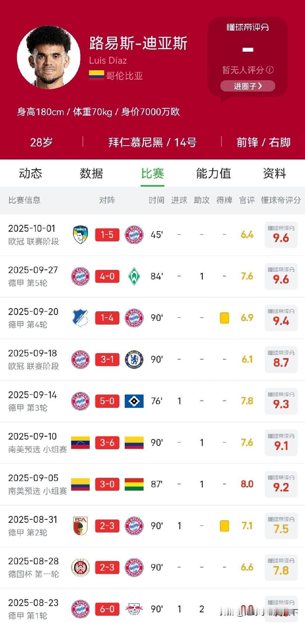
Task: Tap the Werder Bremen crest in 2025-09-27 match
Action: pos(134,276)
